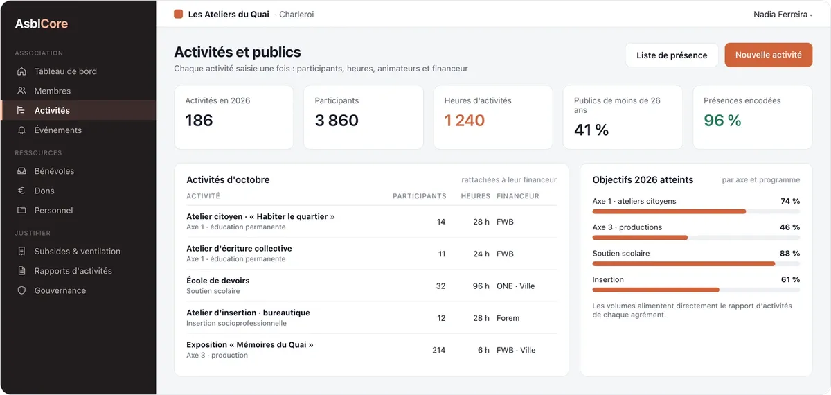
Task: Click the Insertion progress bar
Action: click(696, 290)
